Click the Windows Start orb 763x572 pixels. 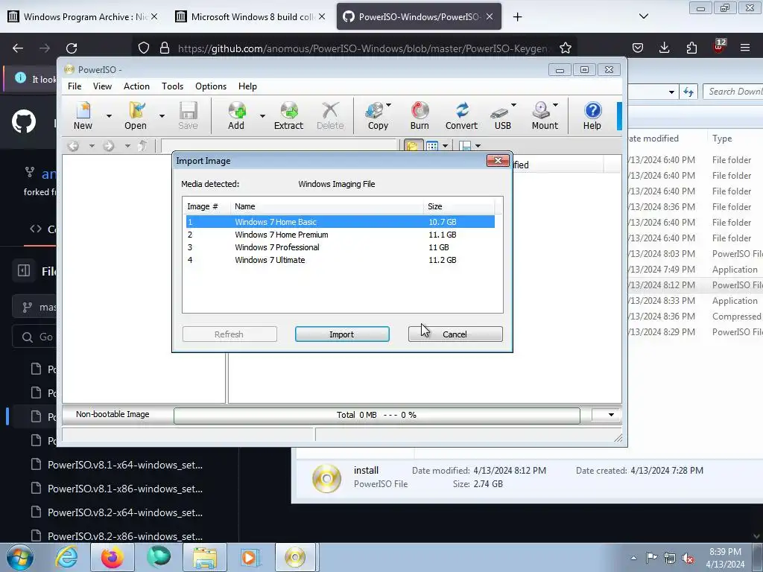19,557
